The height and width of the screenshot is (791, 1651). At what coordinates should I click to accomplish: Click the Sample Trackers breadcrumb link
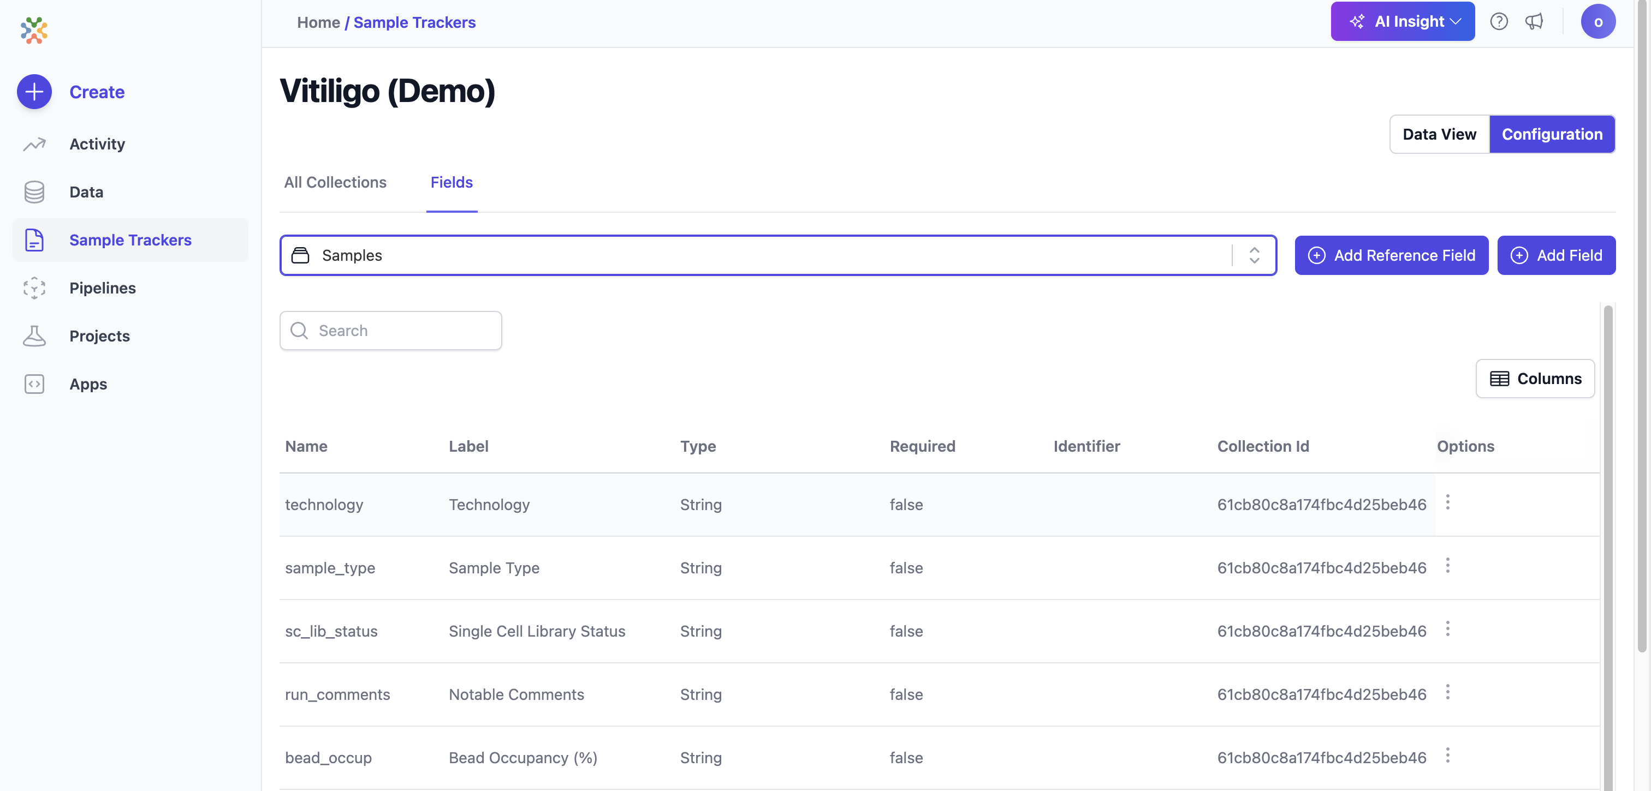tap(414, 22)
